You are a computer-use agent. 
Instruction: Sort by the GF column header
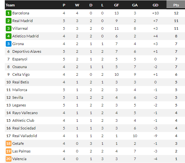tap(116, 5)
